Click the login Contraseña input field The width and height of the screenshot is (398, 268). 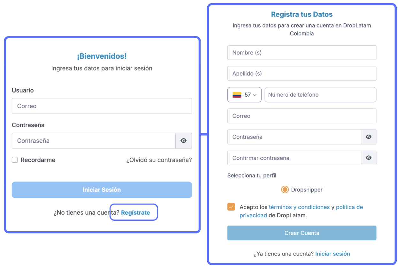click(x=93, y=141)
